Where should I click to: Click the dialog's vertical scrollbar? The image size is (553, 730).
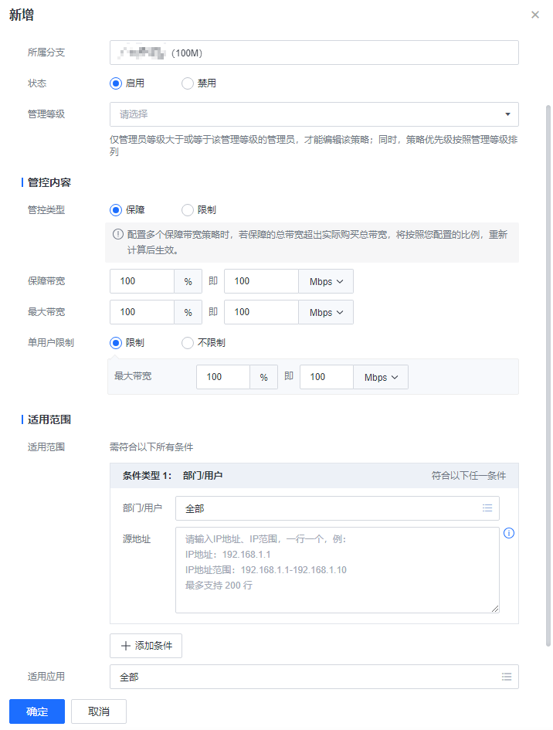(x=548, y=371)
